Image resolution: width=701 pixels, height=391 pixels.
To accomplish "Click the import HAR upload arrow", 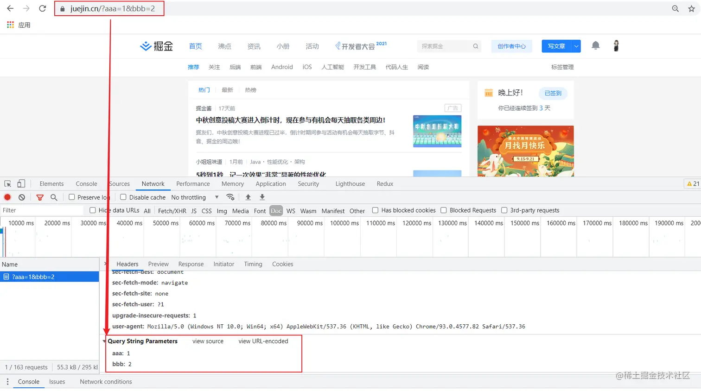I will [x=248, y=197].
